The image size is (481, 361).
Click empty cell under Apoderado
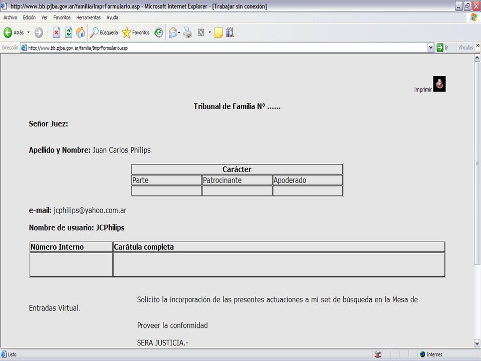point(308,191)
